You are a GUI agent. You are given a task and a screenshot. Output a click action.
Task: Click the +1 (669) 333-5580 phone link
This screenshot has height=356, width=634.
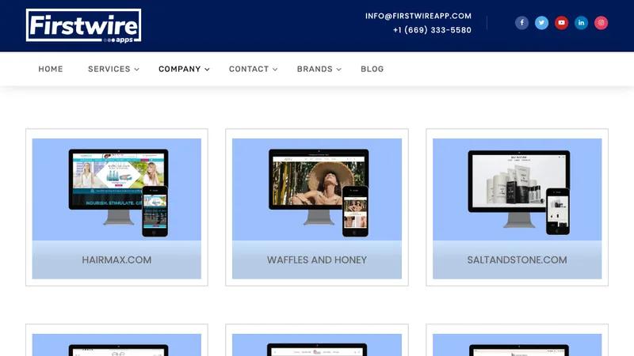click(432, 30)
